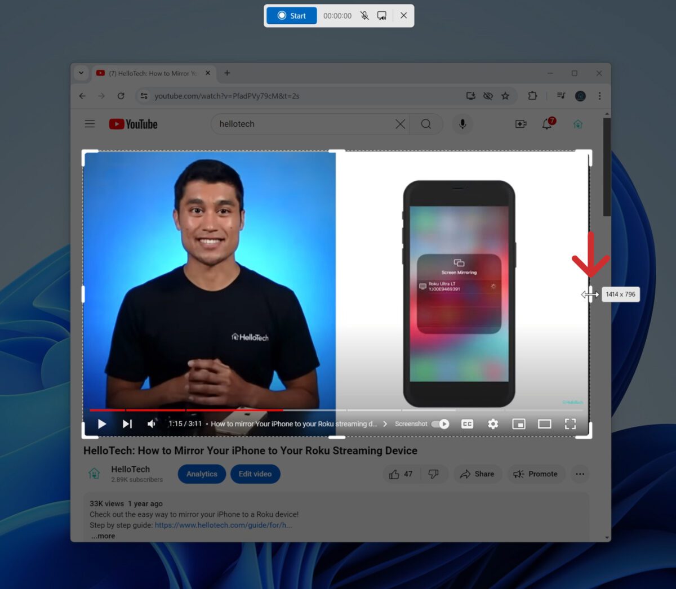The width and height of the screenshot is (676, 589).
Task: Open video settings gear
Action: pos(493,424)
